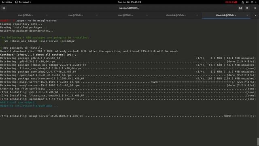Open the Terminal application menu

coord(23,2)
